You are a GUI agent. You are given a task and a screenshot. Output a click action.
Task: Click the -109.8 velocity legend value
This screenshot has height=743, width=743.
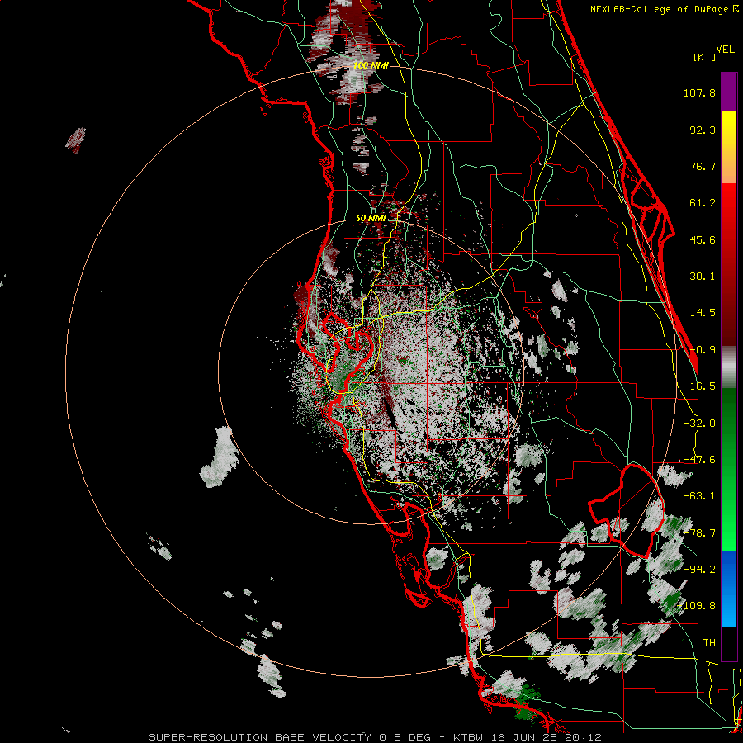point(697,606)
